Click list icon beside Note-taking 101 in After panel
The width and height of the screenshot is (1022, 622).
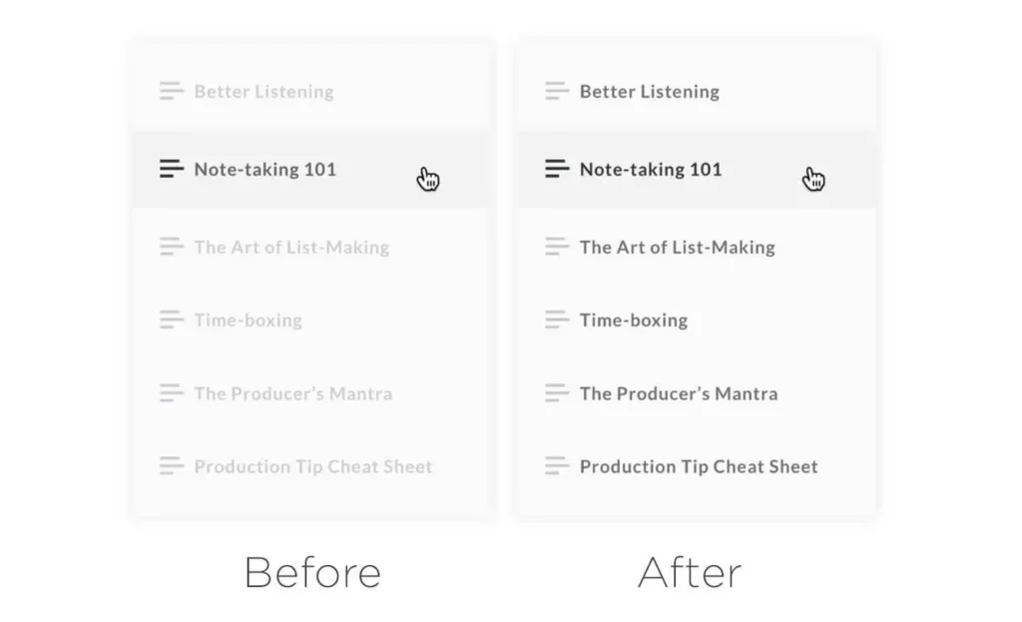coord(557,170)
